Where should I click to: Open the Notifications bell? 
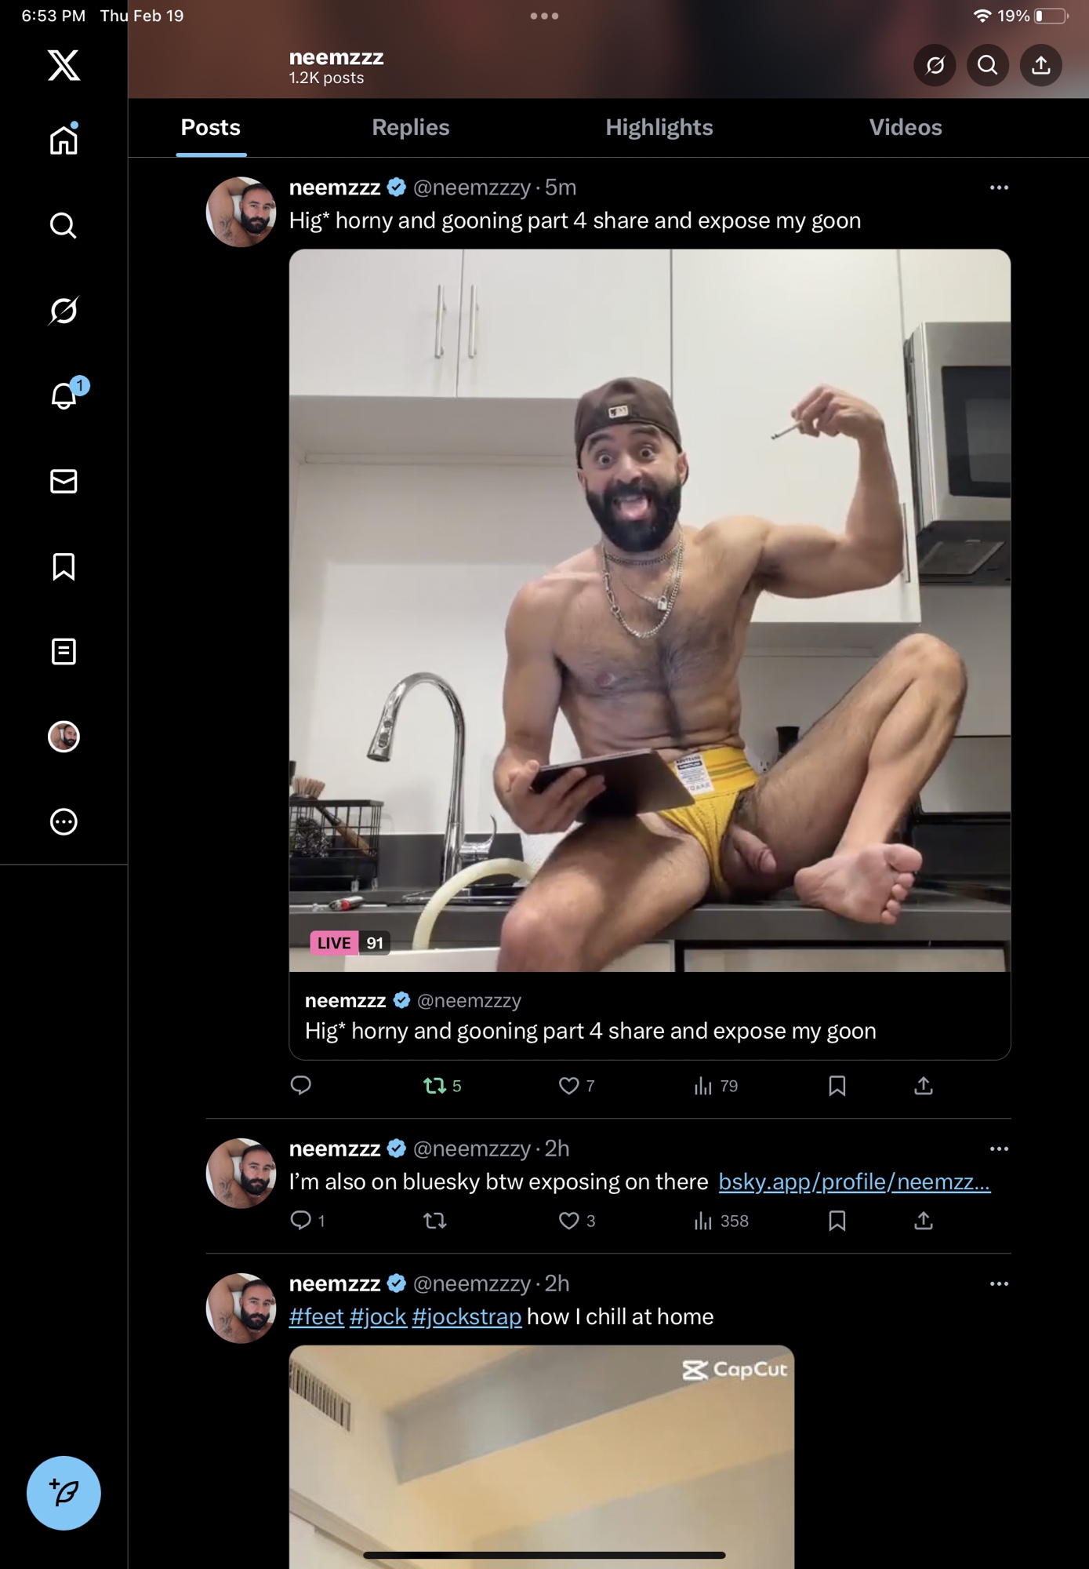click(64, 395)
